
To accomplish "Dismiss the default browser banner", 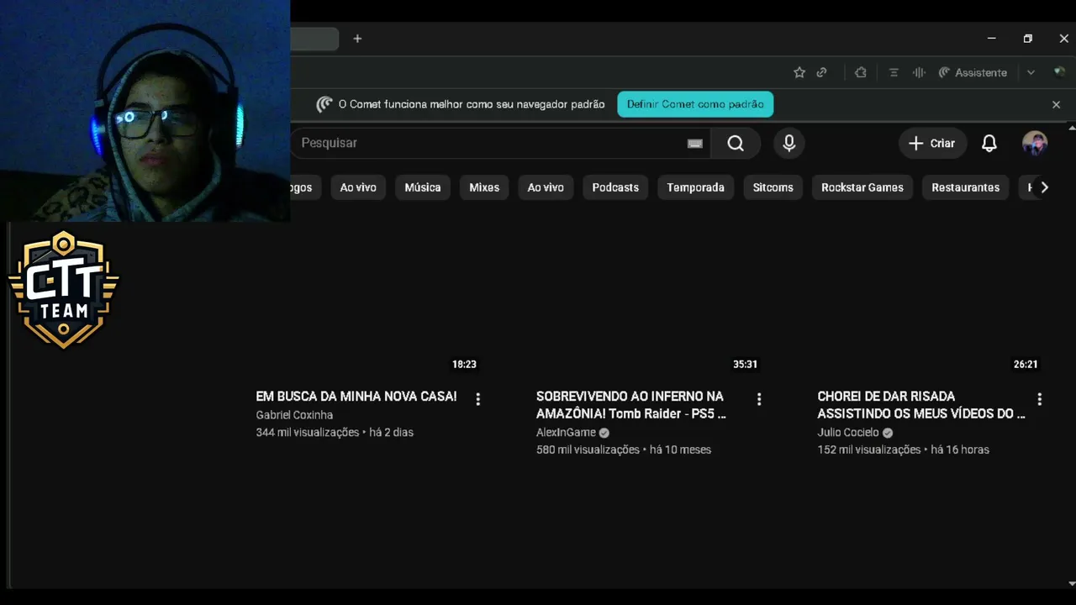I will 1057,104.
